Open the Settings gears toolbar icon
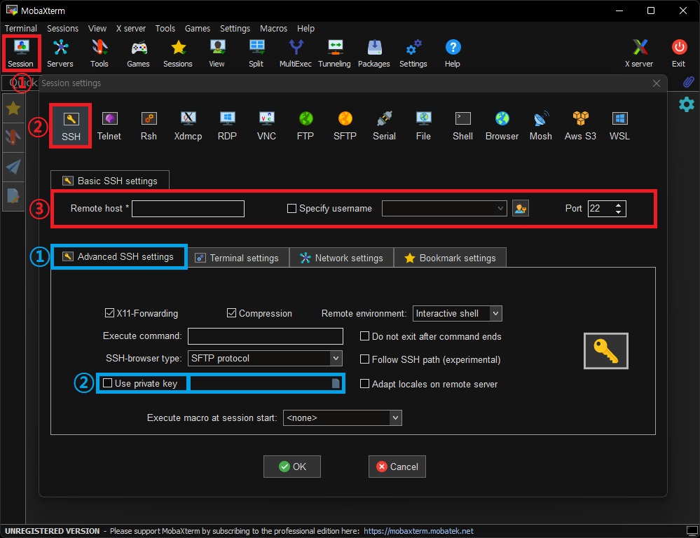This screenshot has width=700, height=538. 413,53
